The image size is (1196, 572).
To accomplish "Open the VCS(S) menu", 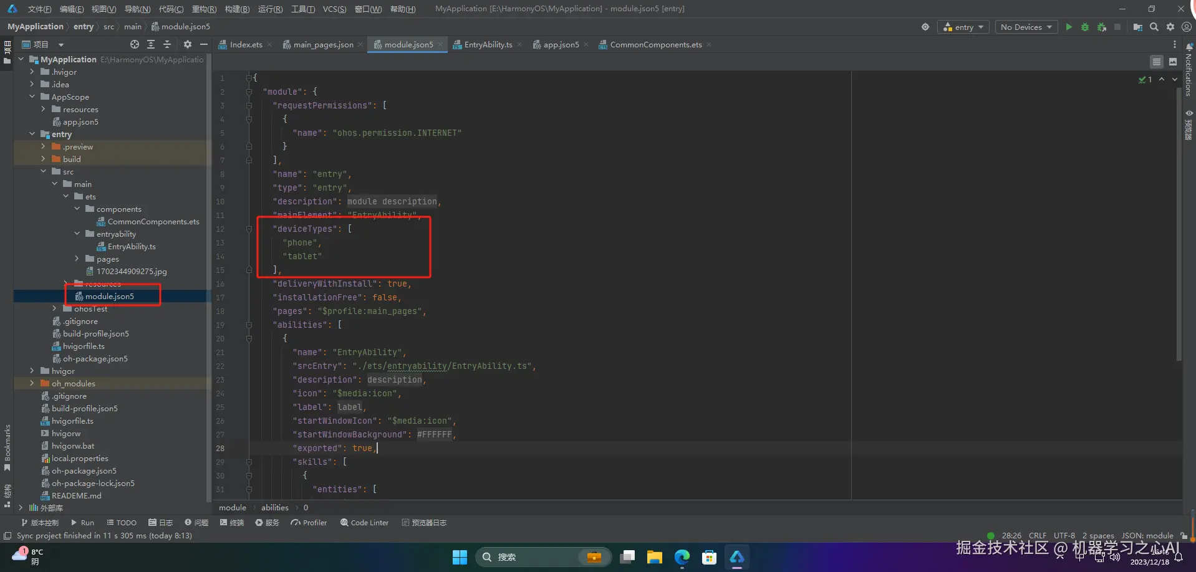I will pos(335,9).
